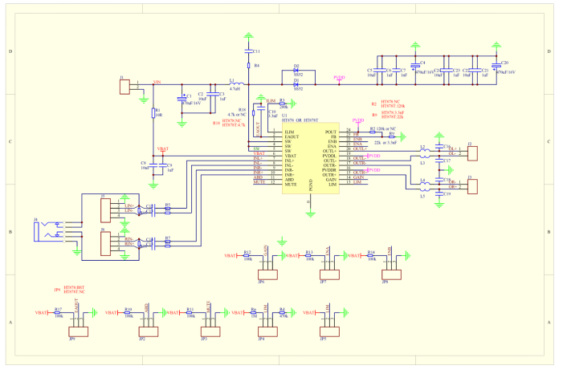
Task: Select the J2 left speaker output connector
Action: (472, 153)
